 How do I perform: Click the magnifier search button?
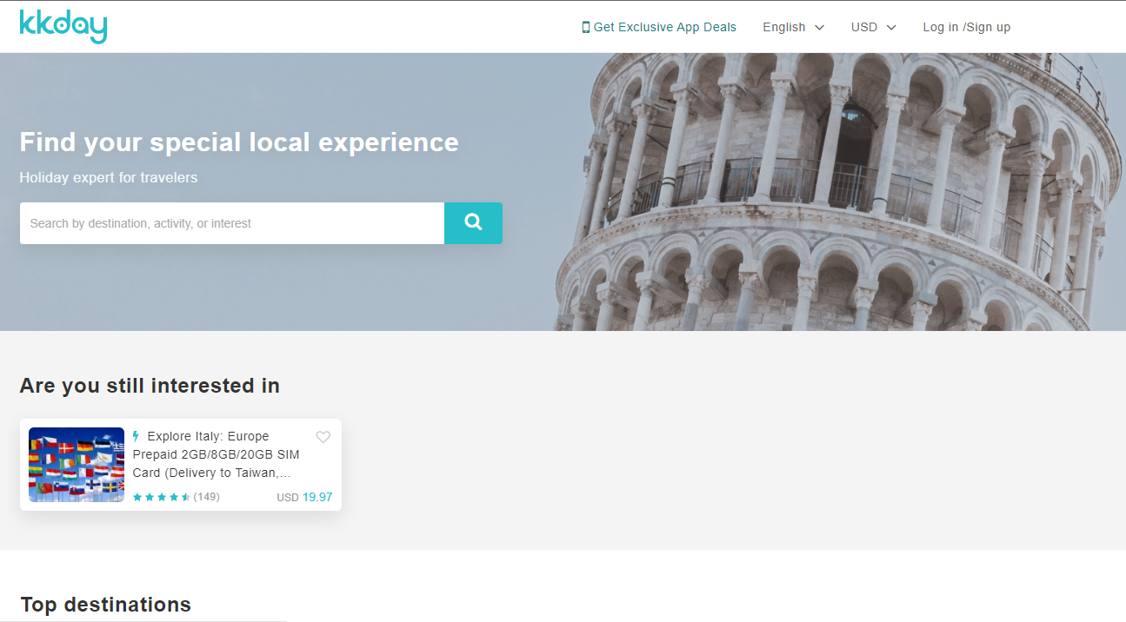[473, 223]
